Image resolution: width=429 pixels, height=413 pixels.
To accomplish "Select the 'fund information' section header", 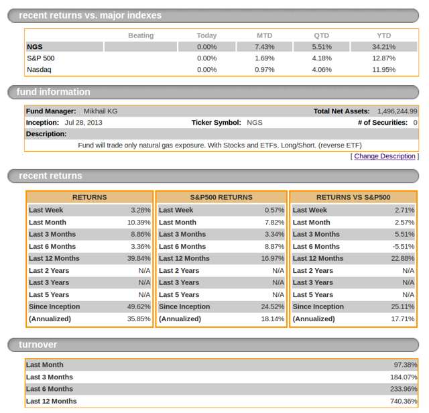I will (213, 93).
